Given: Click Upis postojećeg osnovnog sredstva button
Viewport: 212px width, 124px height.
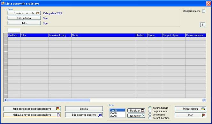Looking at the screenshot, I should [32, 109].
